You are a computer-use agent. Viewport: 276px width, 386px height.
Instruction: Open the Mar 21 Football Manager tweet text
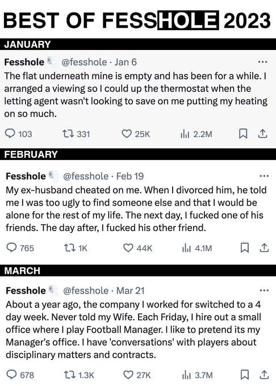point(133,330)
